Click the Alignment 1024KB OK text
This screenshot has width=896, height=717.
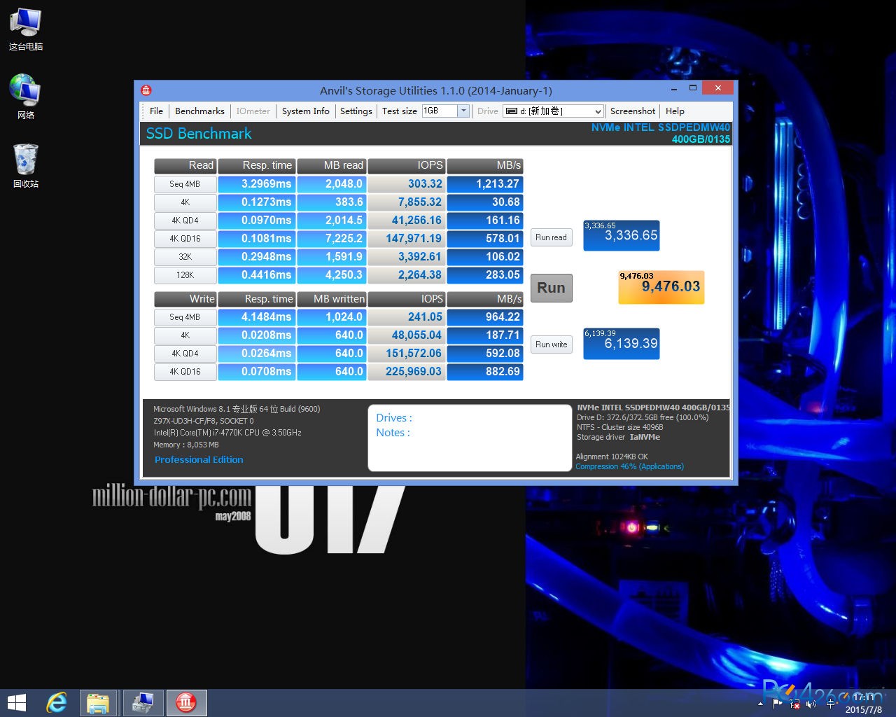[612, 457]
